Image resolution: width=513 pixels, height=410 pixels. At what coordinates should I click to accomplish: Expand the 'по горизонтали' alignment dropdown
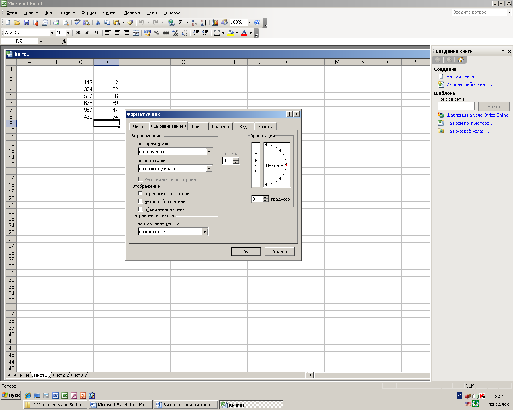click(x=209, y=152)
